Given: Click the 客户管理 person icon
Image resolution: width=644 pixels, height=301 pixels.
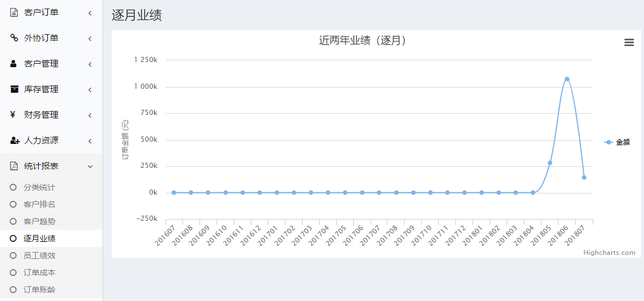Looking at the screenshot, I should click(x=14, y=64).
